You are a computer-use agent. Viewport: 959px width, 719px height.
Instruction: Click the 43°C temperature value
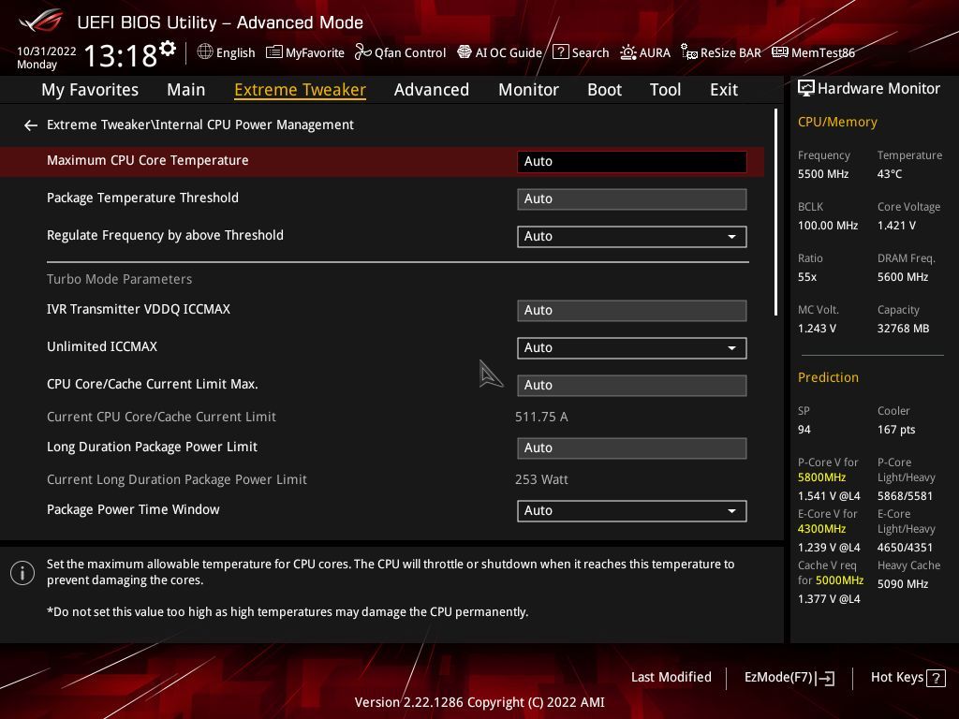pyautogui.click(x=890, y=174)
